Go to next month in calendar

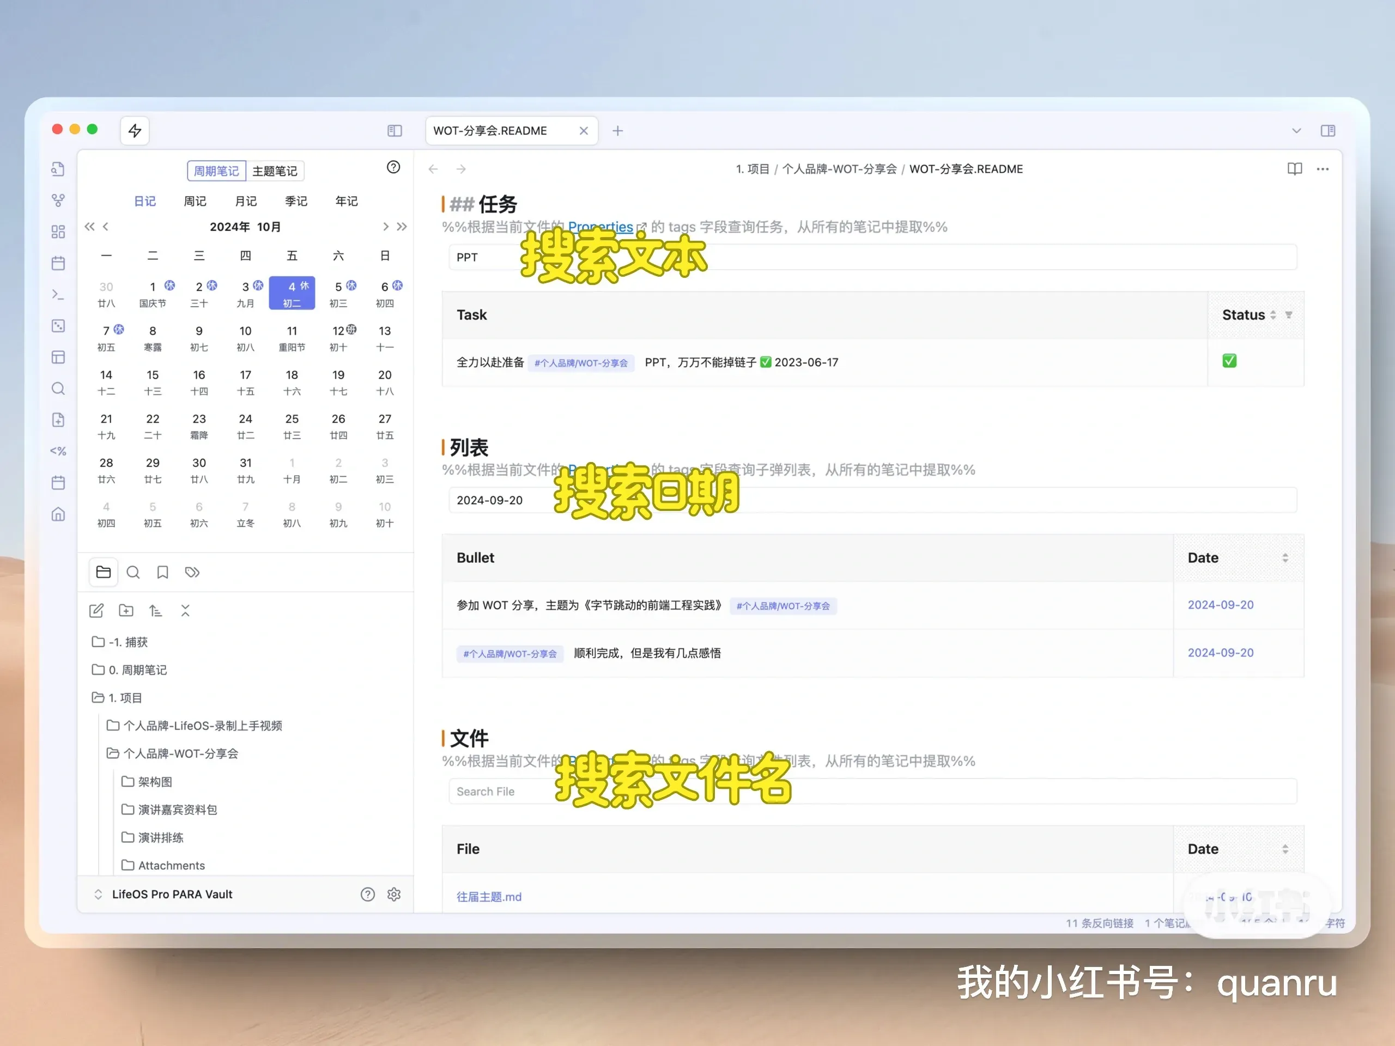[386, 226]
